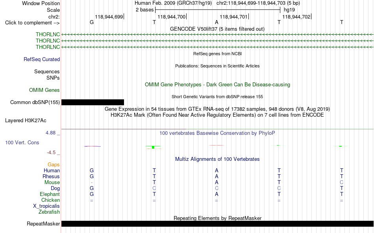Click the G base in the complement row

92,22
